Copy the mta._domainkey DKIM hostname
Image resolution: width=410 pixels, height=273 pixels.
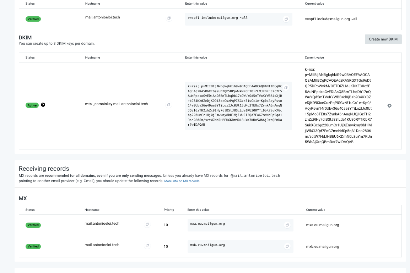[169, 105]
